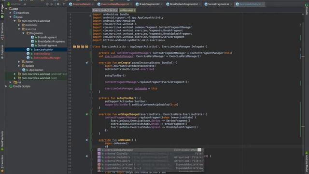Click the collapse all icon in Project panel

(52, 4)
